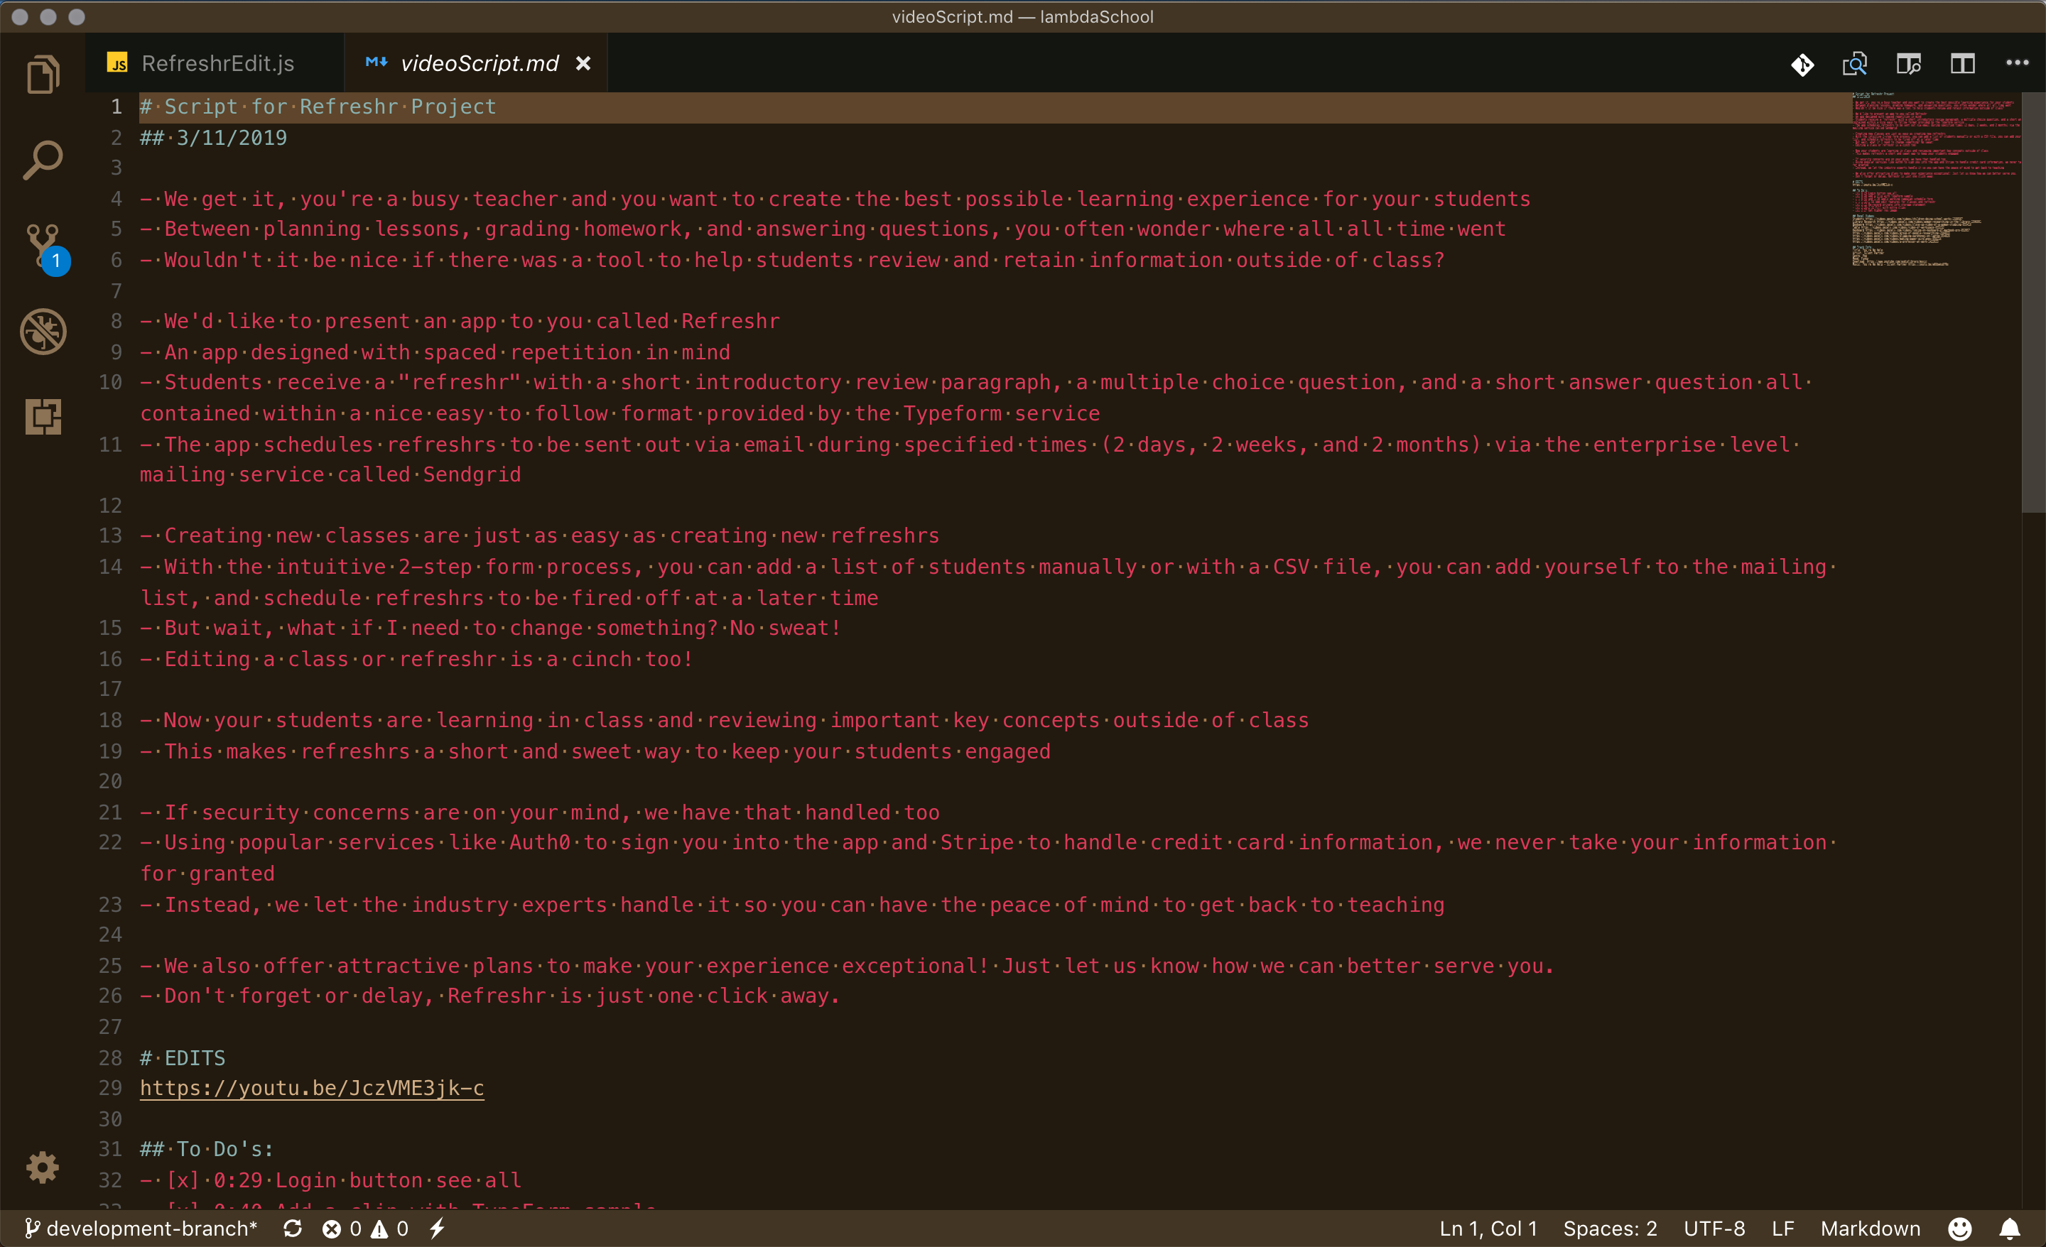This screenshot has height=1247, width=2046.
Task: Open the Search view icon
Action: tap(43, 159)
